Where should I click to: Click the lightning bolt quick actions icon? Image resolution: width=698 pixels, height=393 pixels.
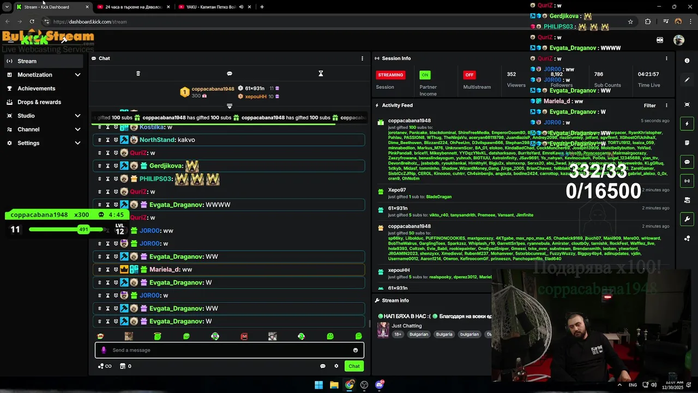[687, 124]
